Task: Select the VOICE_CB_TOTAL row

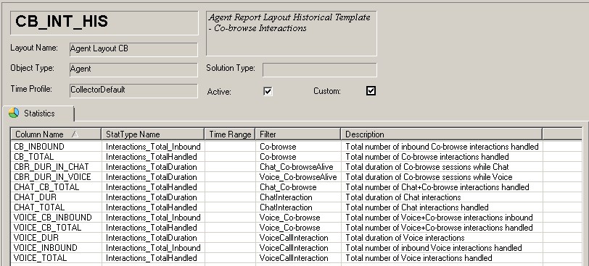Action: click(x=297, y=228)
